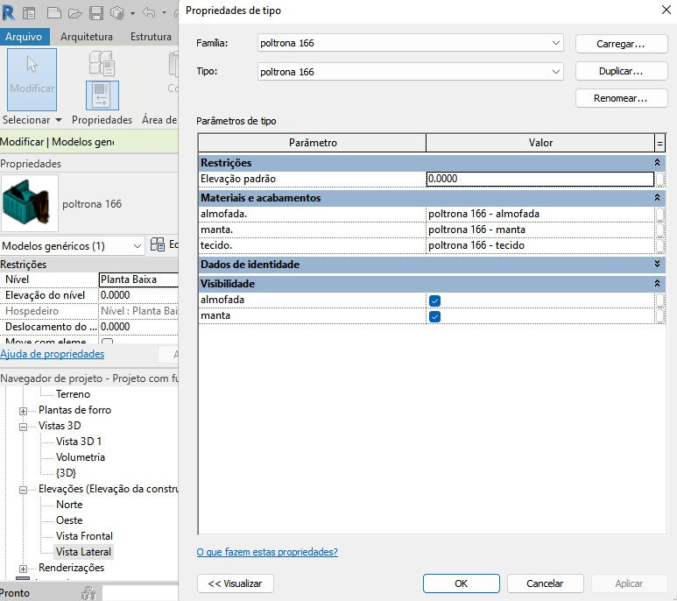Collapse the Materiais e acabamentos group

(657, 197)
